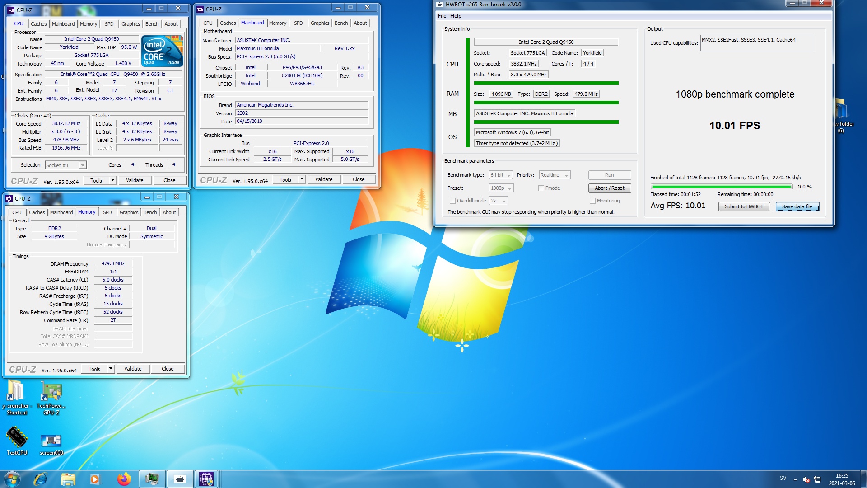This screenshot has width=867, height=488.
Task: Click the SV input language indicator
Action: pos(783,478)
